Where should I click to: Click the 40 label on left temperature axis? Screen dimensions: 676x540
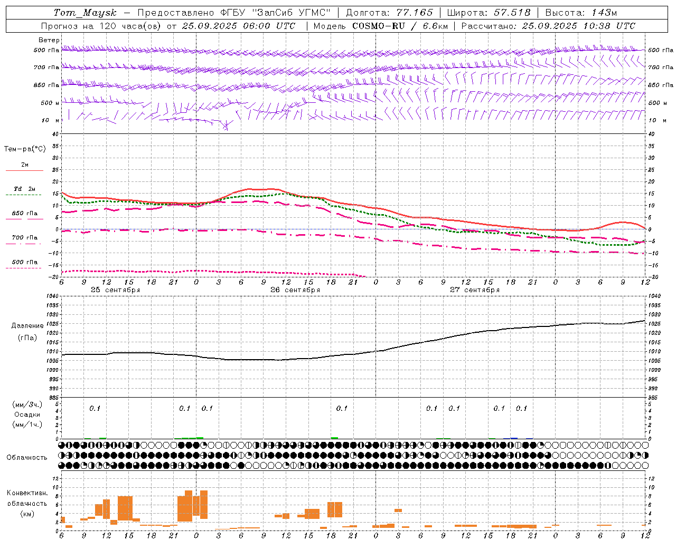[55, 134]
